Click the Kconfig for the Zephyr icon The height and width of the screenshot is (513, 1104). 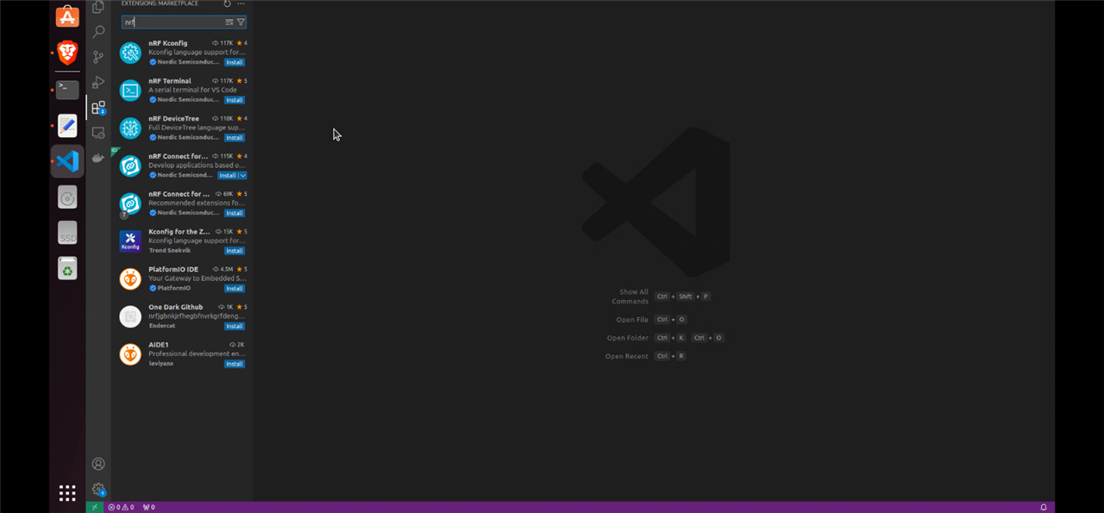pos(130,241)
